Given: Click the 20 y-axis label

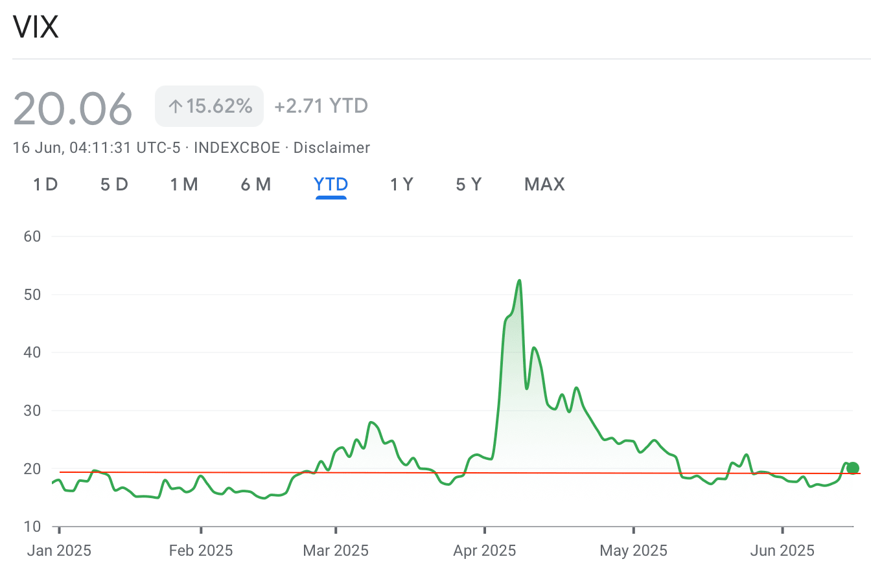Looking at the screenshot, I should pos(32,469).
